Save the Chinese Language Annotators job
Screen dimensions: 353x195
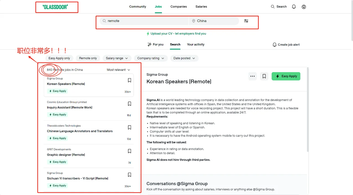pos(129,128)
